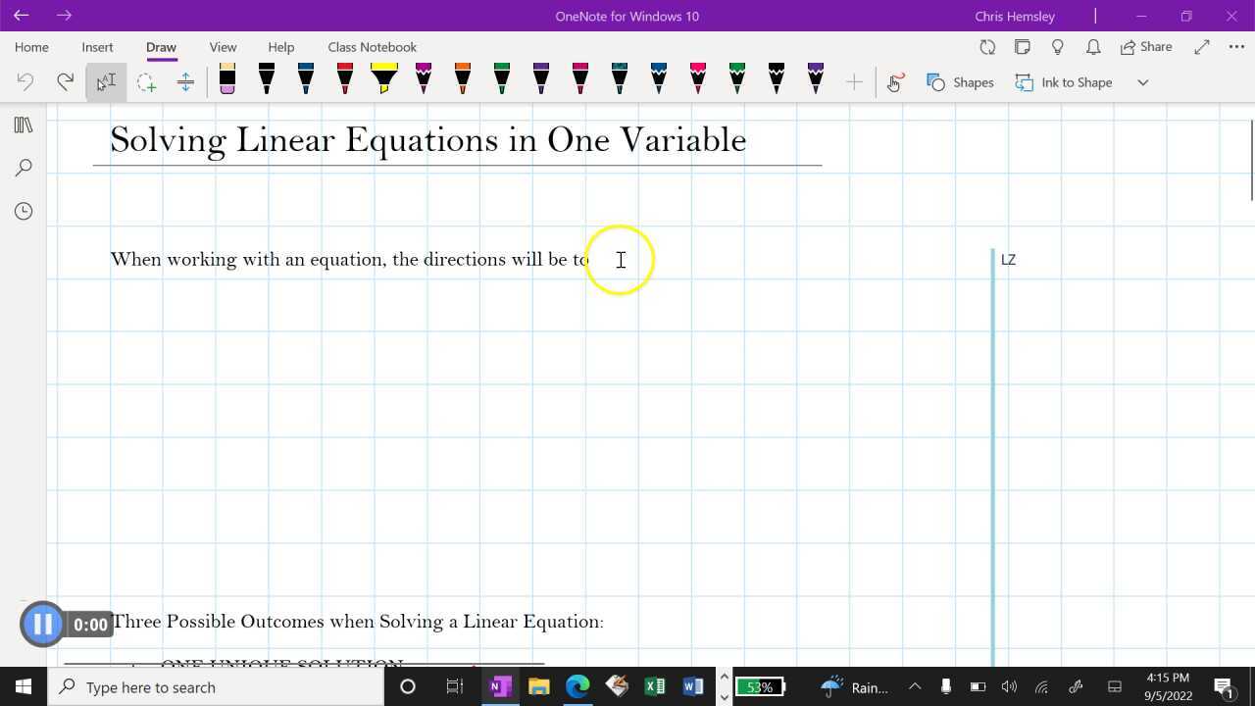Click the Undo arrow
This screenshot has height=706, width=1255.
click(x=25, y=81)
